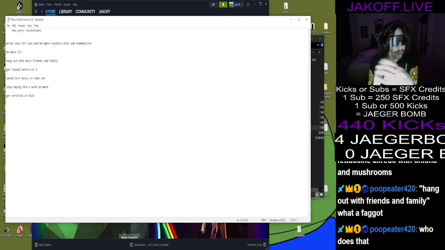The image size is (445, 250).
Task: Click File Explorer blue help icon
Action: (322, 45)
